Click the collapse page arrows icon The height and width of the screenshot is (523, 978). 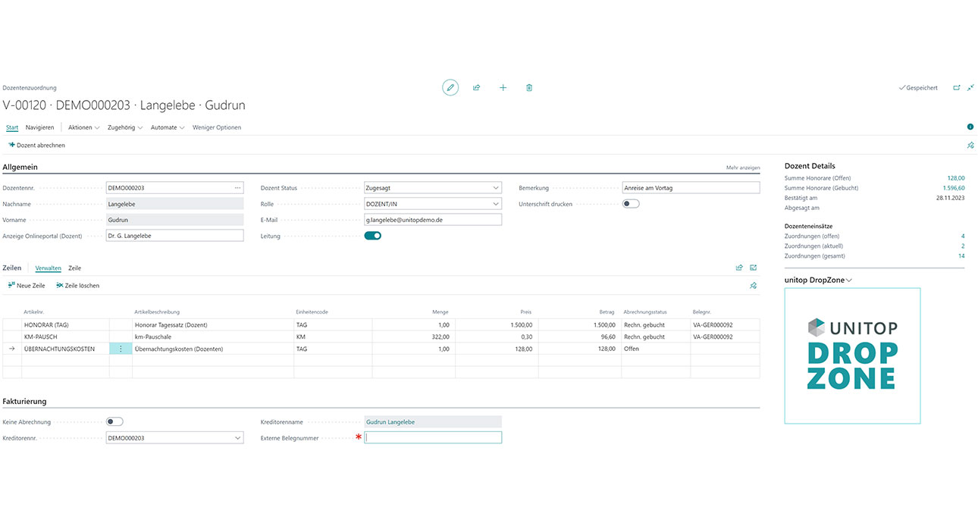pos(970,88)
